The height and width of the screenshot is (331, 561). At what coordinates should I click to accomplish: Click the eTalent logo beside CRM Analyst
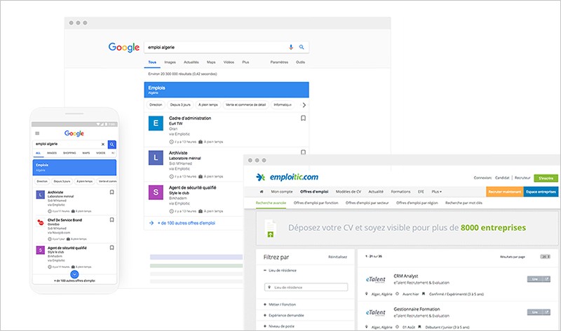click(376, 280)
